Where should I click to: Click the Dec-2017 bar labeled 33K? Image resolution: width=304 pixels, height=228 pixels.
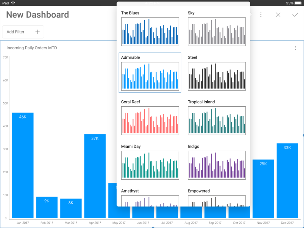pyautogui.click(x=287, y=181)
